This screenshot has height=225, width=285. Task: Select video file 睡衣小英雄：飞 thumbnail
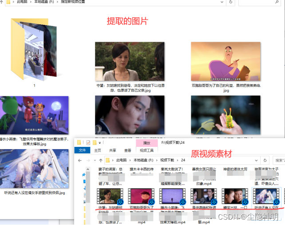(x=173, y=196)
